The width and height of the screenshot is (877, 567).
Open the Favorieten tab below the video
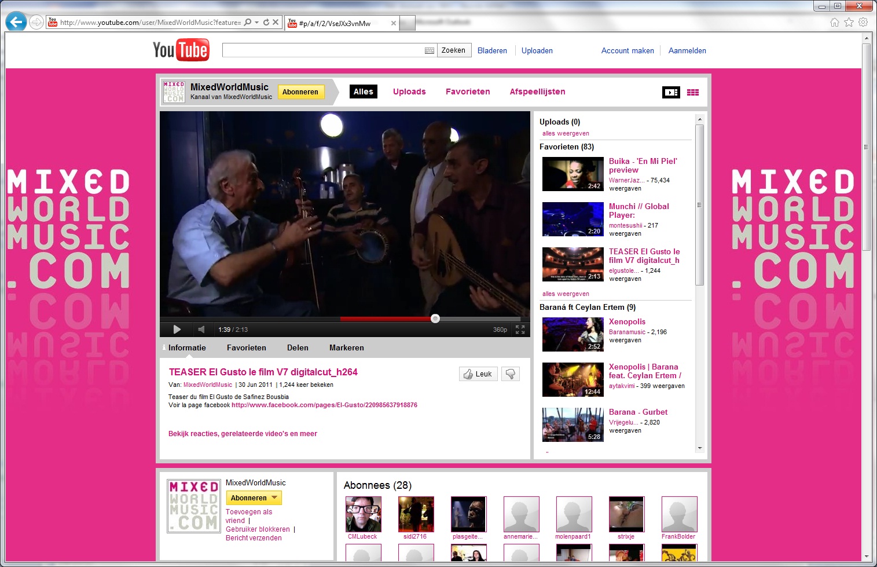(246, 347)
